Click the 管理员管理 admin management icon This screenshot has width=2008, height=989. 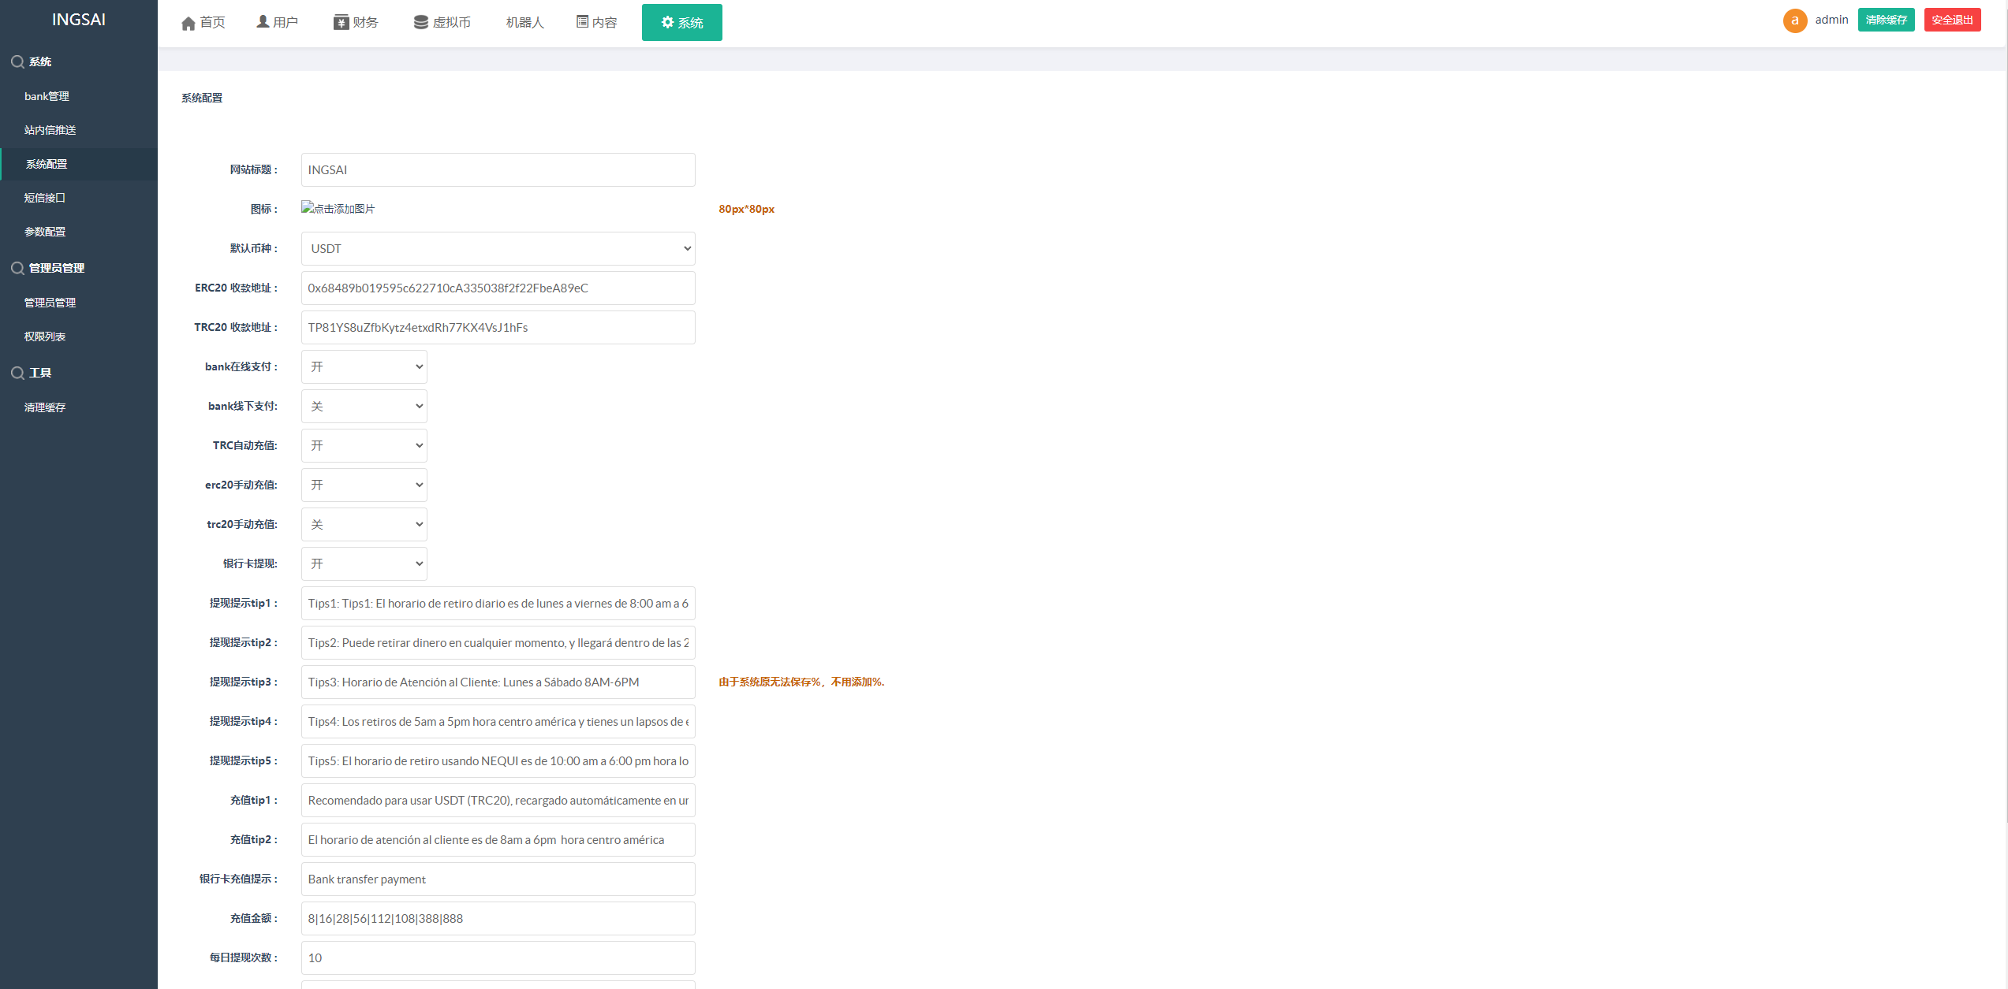(x=18, y=267)
